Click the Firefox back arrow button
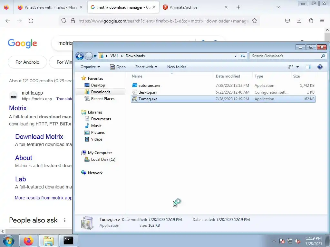Image resolution: width=330 pixels, height=247 pixels. click(x=8, y=21)
